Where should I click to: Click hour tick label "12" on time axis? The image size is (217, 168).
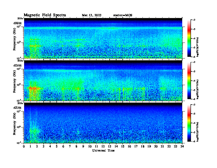pos(103,146)
